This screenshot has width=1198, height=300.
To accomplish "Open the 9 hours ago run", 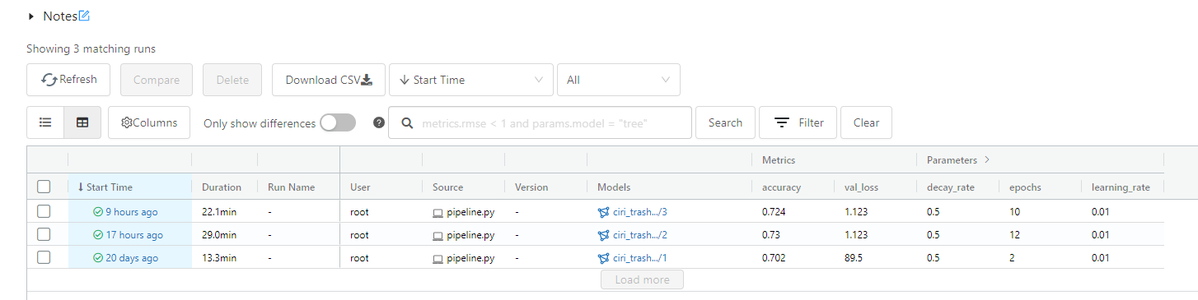I will [131, 212].
